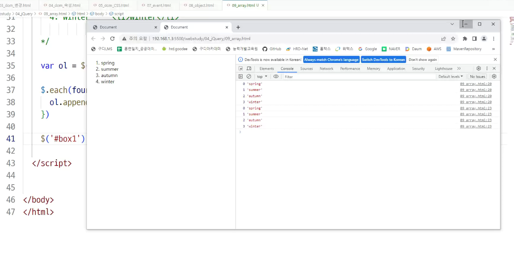This screenshot has height=259, width=514.
Task: Open Chrome three-dot menu
Action: [493, 38]
